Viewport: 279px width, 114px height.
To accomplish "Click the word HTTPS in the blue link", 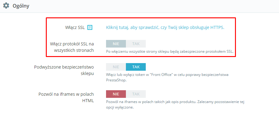I will 217,27.
